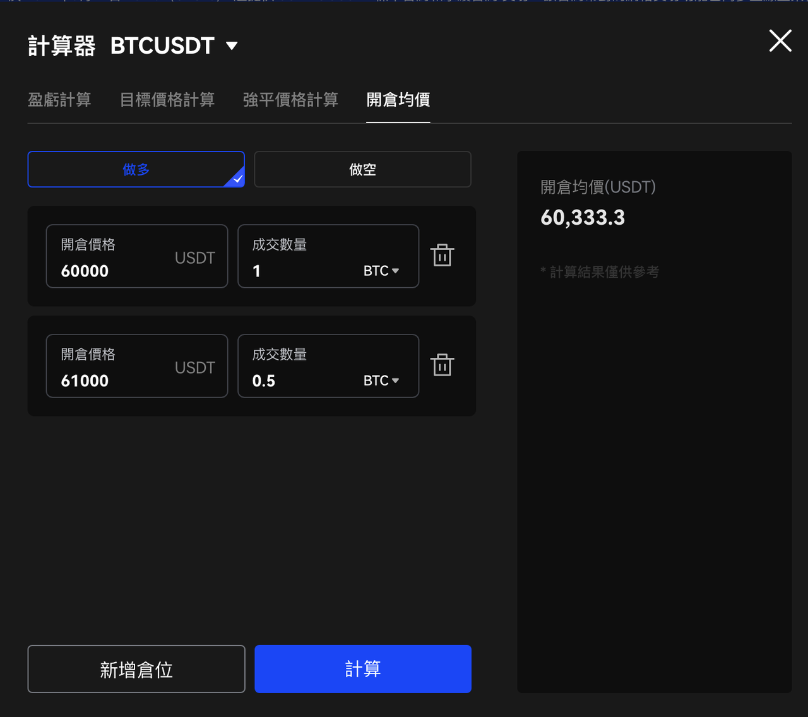Screen dimensions: 808x717
Task: Select 做空 (short) direction
Action: coord(362,169)
